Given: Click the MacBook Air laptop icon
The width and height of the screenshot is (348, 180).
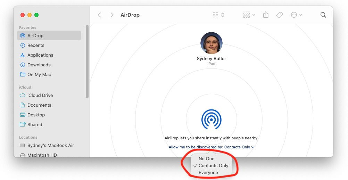Looking at the screenshot, I should [23, 146].
